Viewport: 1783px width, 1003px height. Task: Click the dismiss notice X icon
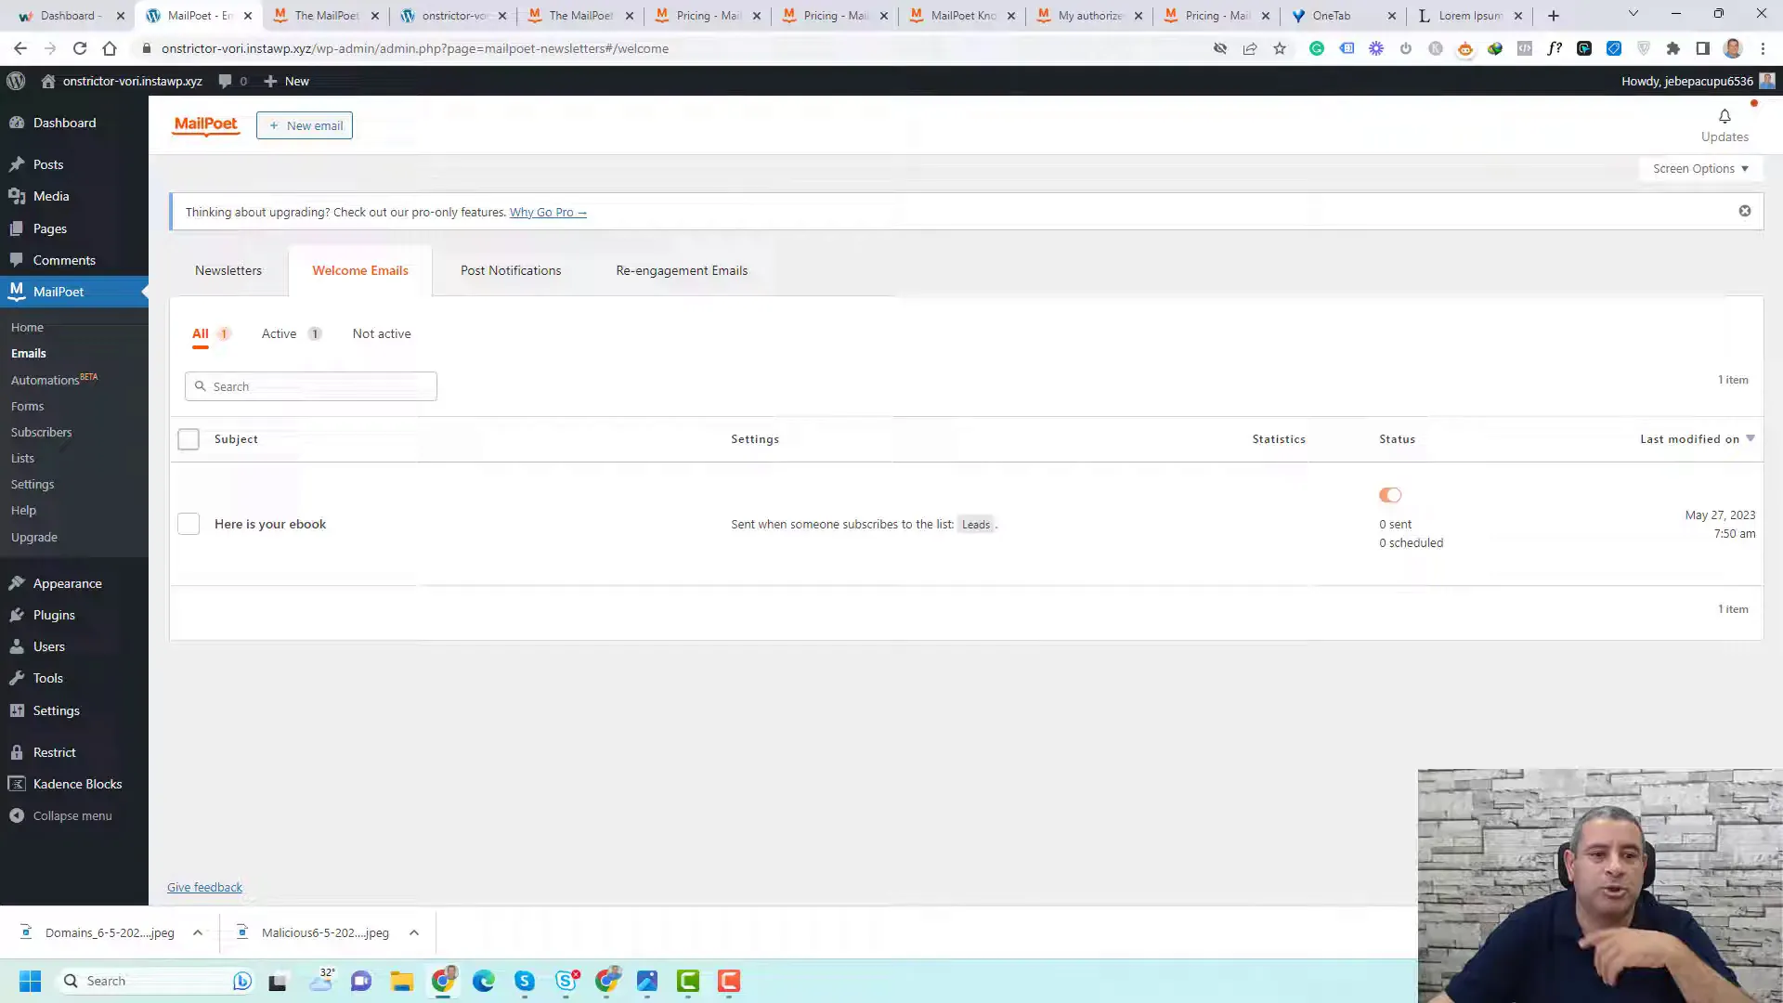[1744, 211]
